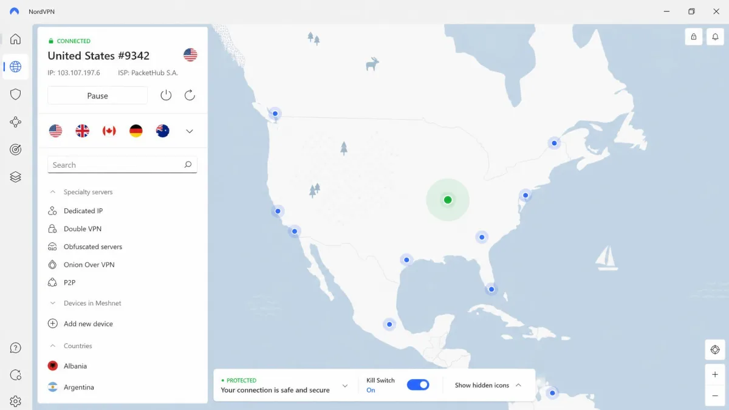Click the Argentina flag icon
The image size is (729, 410).
(52, 387)
